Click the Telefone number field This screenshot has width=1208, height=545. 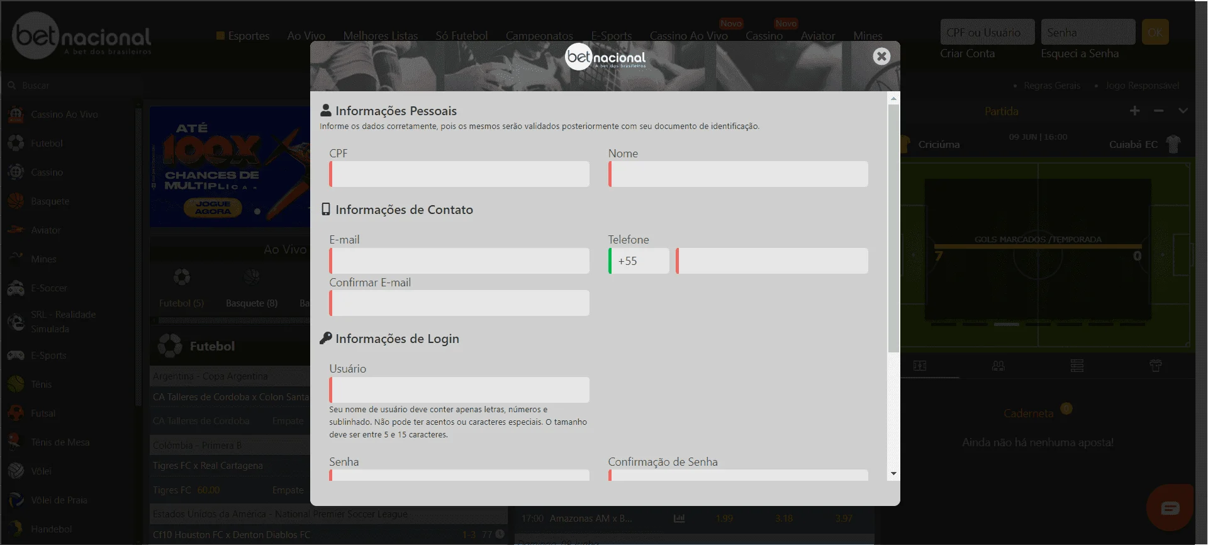[772, 261]
